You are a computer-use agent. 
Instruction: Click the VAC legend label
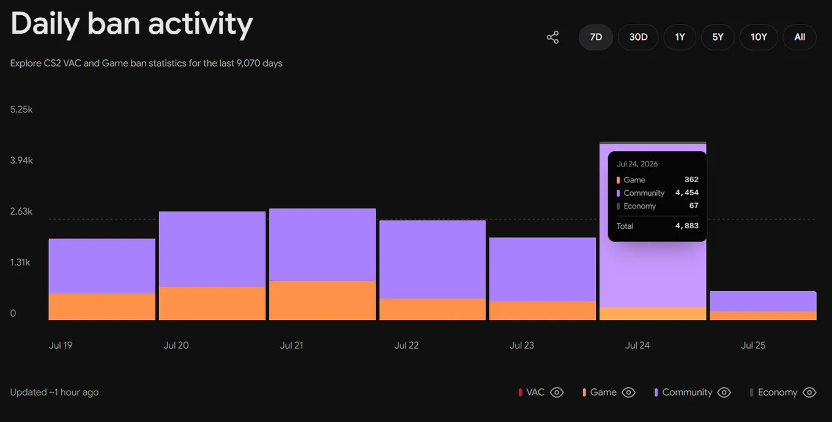pos(535,393)
